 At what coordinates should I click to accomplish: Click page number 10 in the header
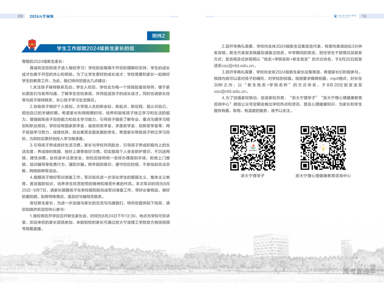364,16
